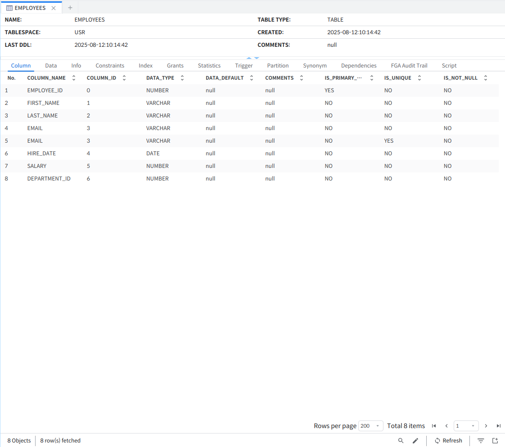Click the search magnifier icon in bottom toolbar
The image size is (505, 447).
tap(401, 441)
